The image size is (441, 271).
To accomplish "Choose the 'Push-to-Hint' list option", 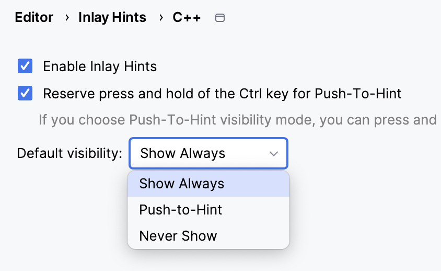I will tap(180, 210).
